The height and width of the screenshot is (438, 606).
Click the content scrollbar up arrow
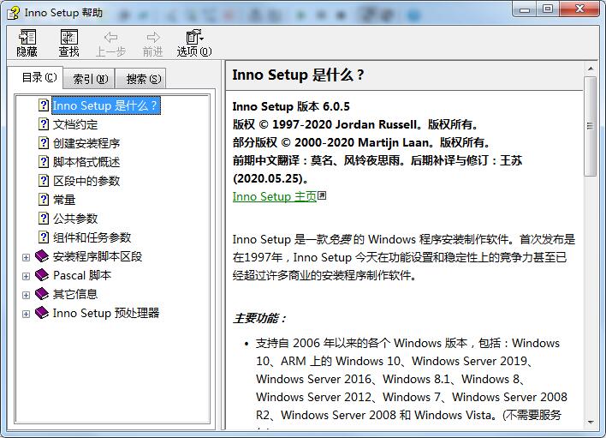point(590,69)
